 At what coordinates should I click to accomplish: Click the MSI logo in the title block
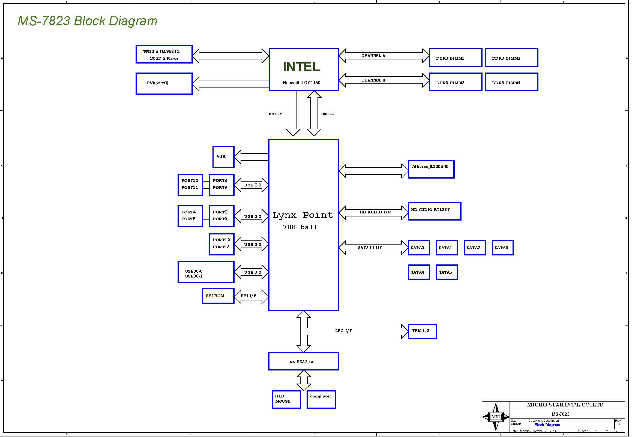496,417
